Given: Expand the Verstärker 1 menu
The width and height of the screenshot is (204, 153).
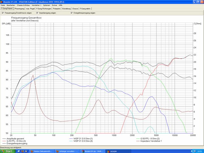Looking at the screenshot, I should (36, 5).
